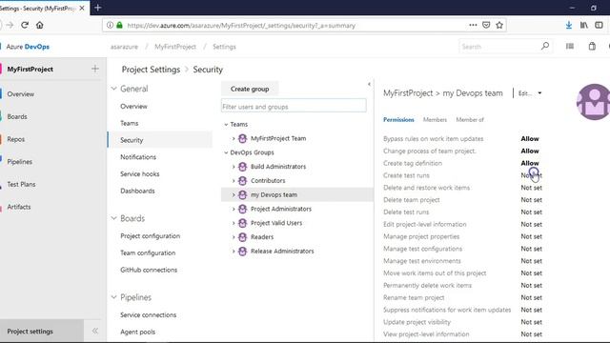The width and height of the screenshot is (610, 343).
Task: Click the Project Administrators group icon
Action: click(242, 209)
